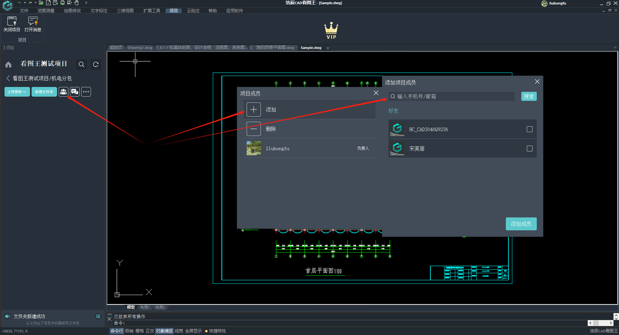Open the 绘图修改 ribbon tab

[72, 11]
